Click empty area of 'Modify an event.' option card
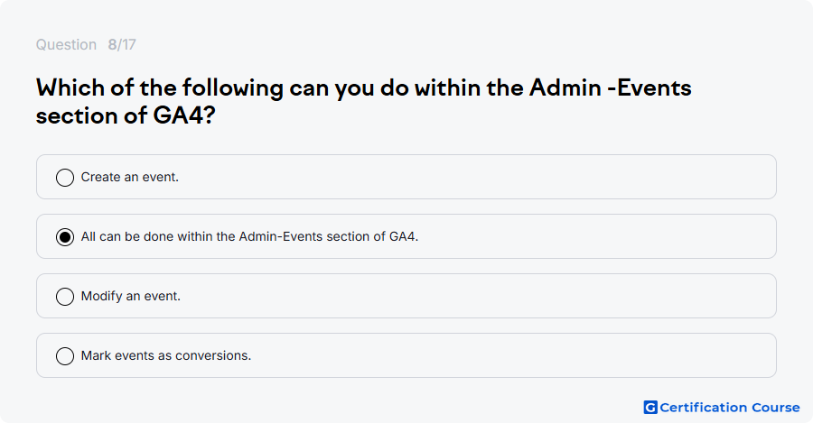 tap(467, 296)
